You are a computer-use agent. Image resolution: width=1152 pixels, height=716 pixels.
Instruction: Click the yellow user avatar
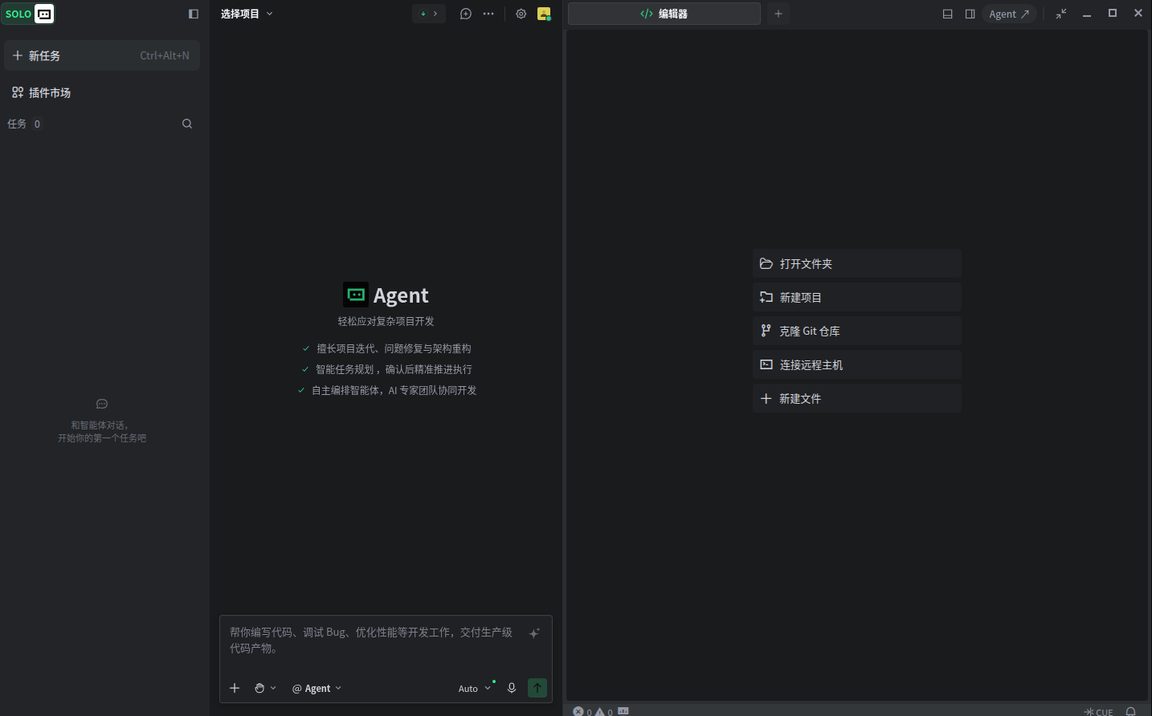[544, 14]
